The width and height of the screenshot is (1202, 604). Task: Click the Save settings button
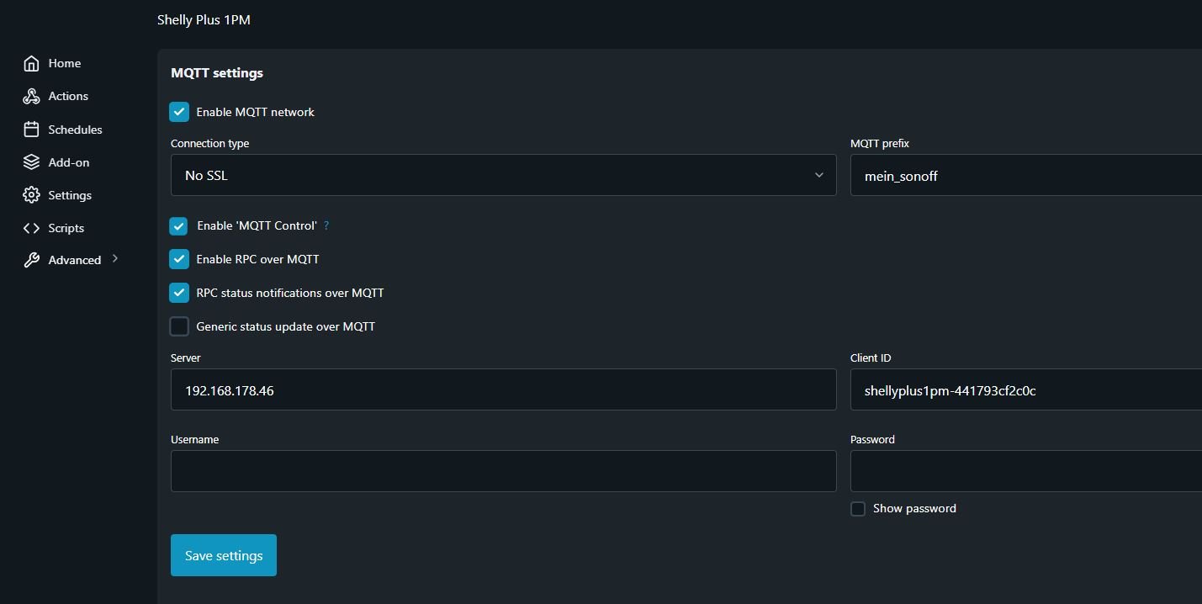click(x=223, y=555)
